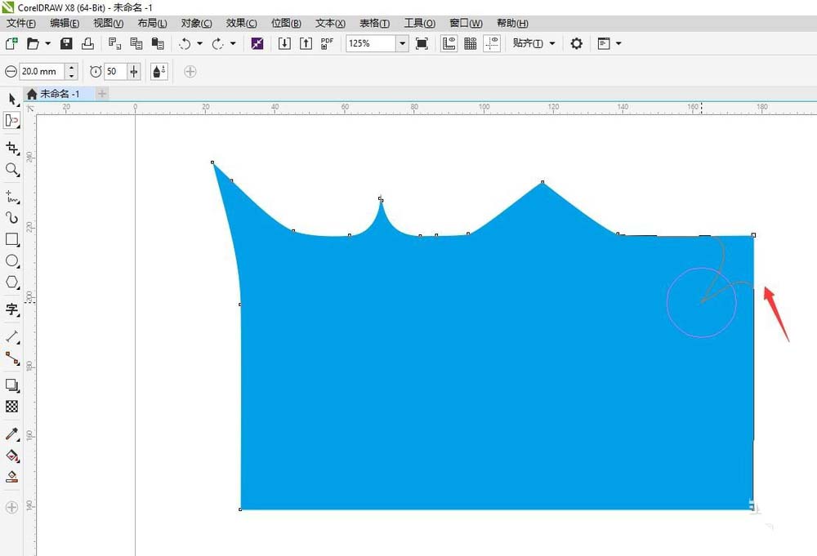Open the 文本 menu
The image size is (817, 556).
330,24
